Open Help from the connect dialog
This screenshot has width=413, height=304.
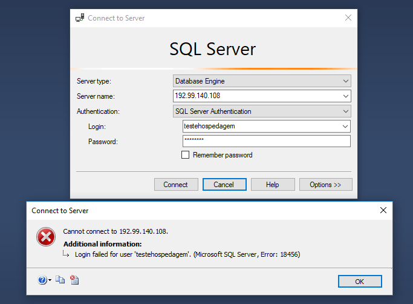(273, 185)
